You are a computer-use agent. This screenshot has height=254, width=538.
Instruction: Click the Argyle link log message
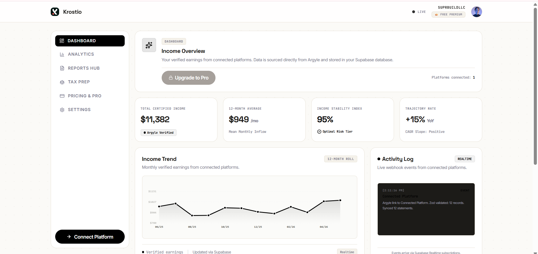point(423,206)
